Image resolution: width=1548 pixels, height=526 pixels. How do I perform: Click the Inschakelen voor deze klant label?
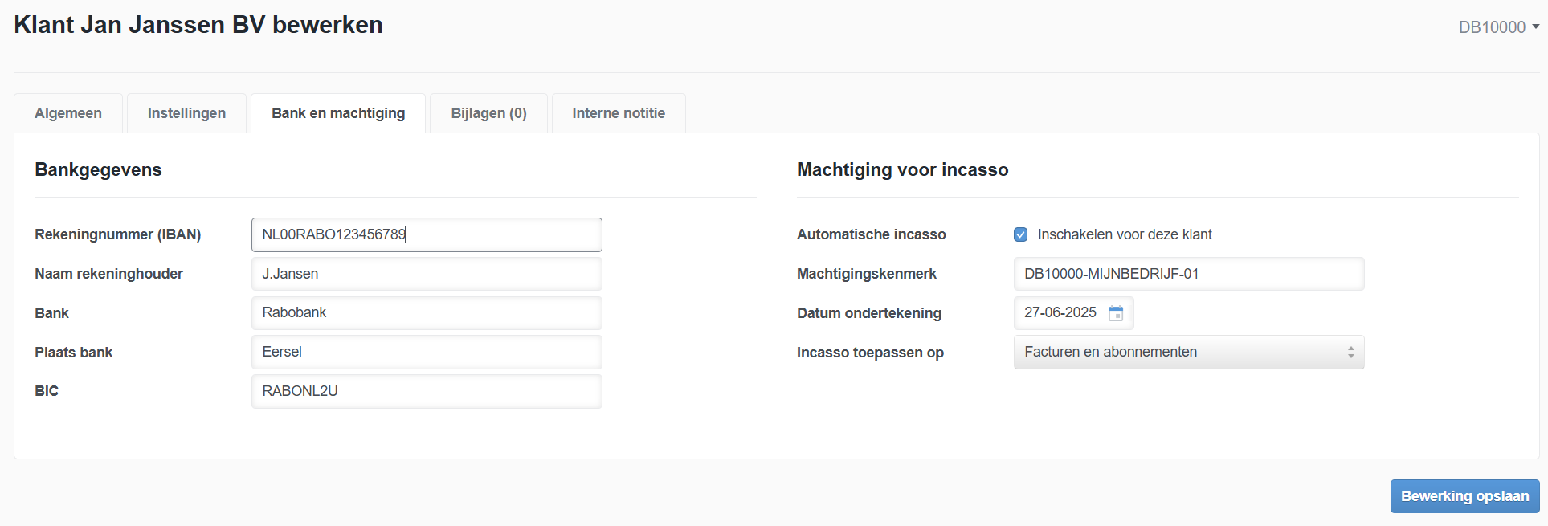(1125, 234)
